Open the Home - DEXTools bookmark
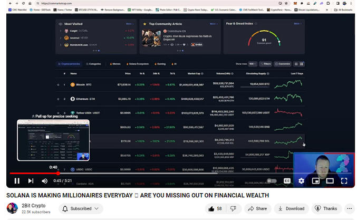This screenshot has width=357, height=220. (40, 10)
